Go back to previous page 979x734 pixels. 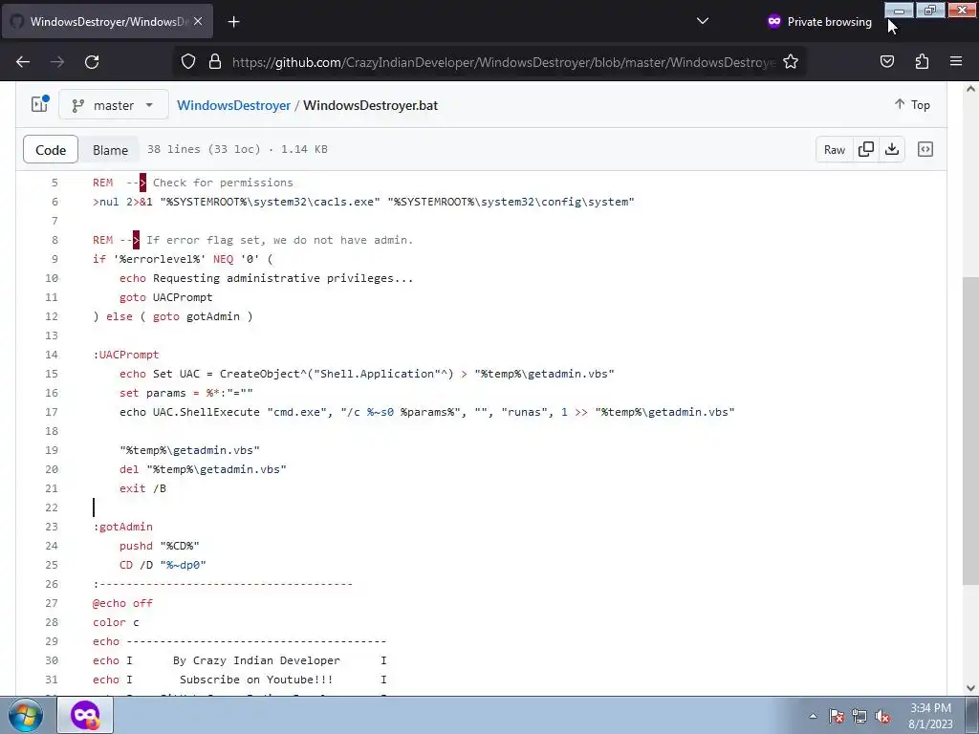[x=23, y=62]
